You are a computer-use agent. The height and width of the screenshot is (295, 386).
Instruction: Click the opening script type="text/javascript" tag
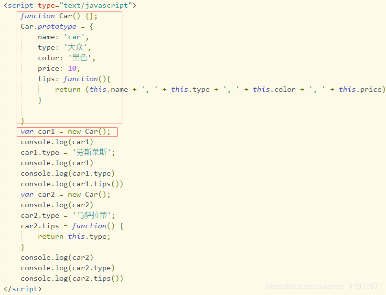(x=70, y=5)
